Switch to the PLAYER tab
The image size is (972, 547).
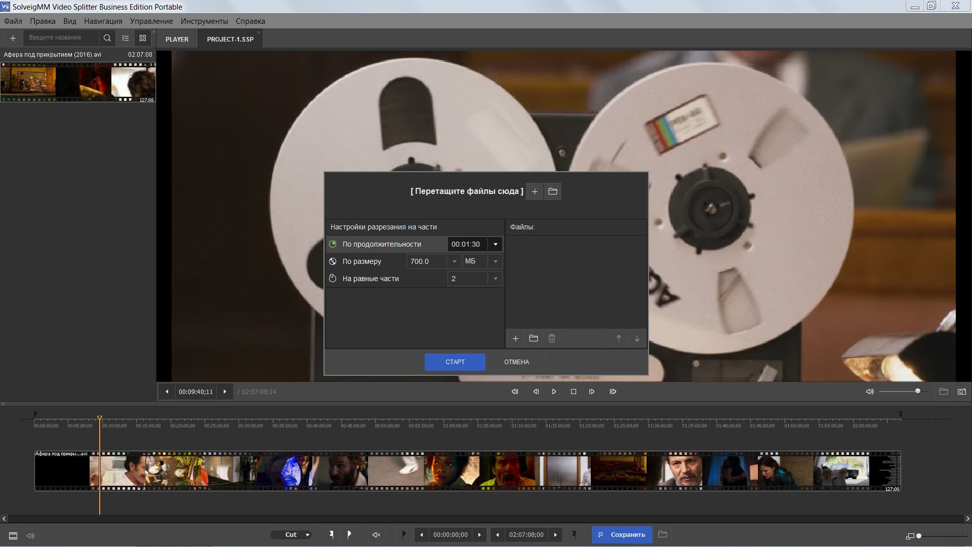click(x=177, y=39)
